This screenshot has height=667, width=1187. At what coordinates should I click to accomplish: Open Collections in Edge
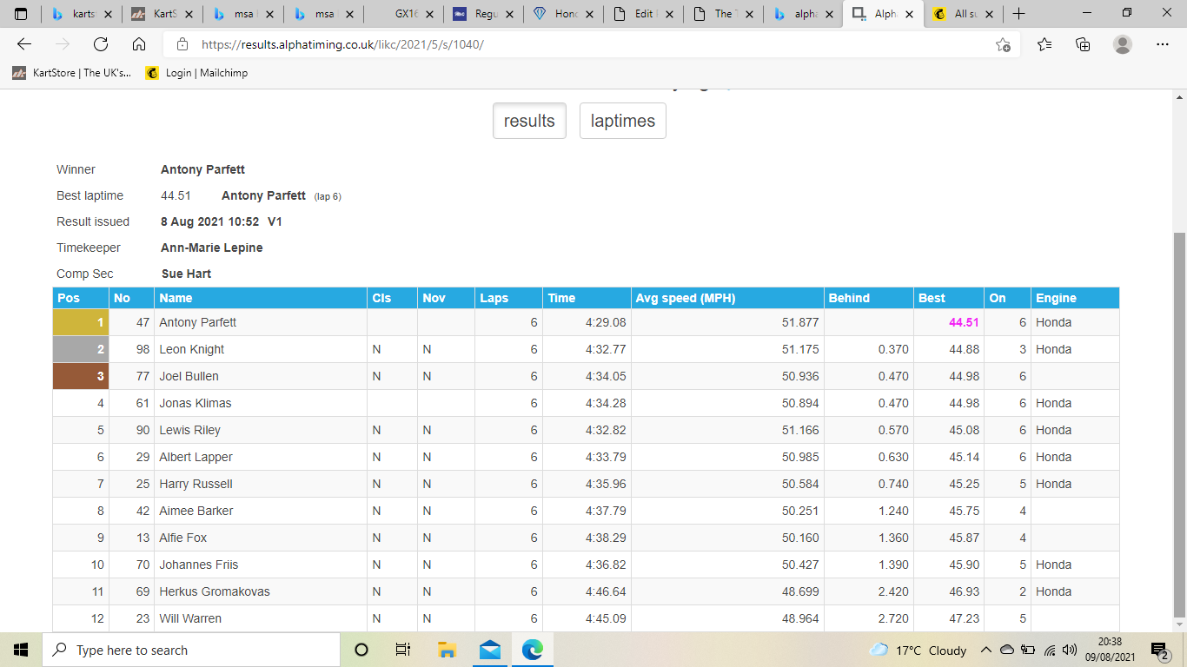click(x=1083, y=44)
